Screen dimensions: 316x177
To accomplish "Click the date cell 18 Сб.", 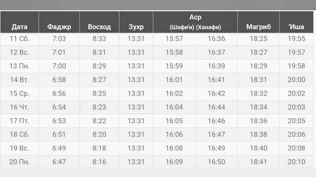I will pyautogui.click(x=19, y=134).
